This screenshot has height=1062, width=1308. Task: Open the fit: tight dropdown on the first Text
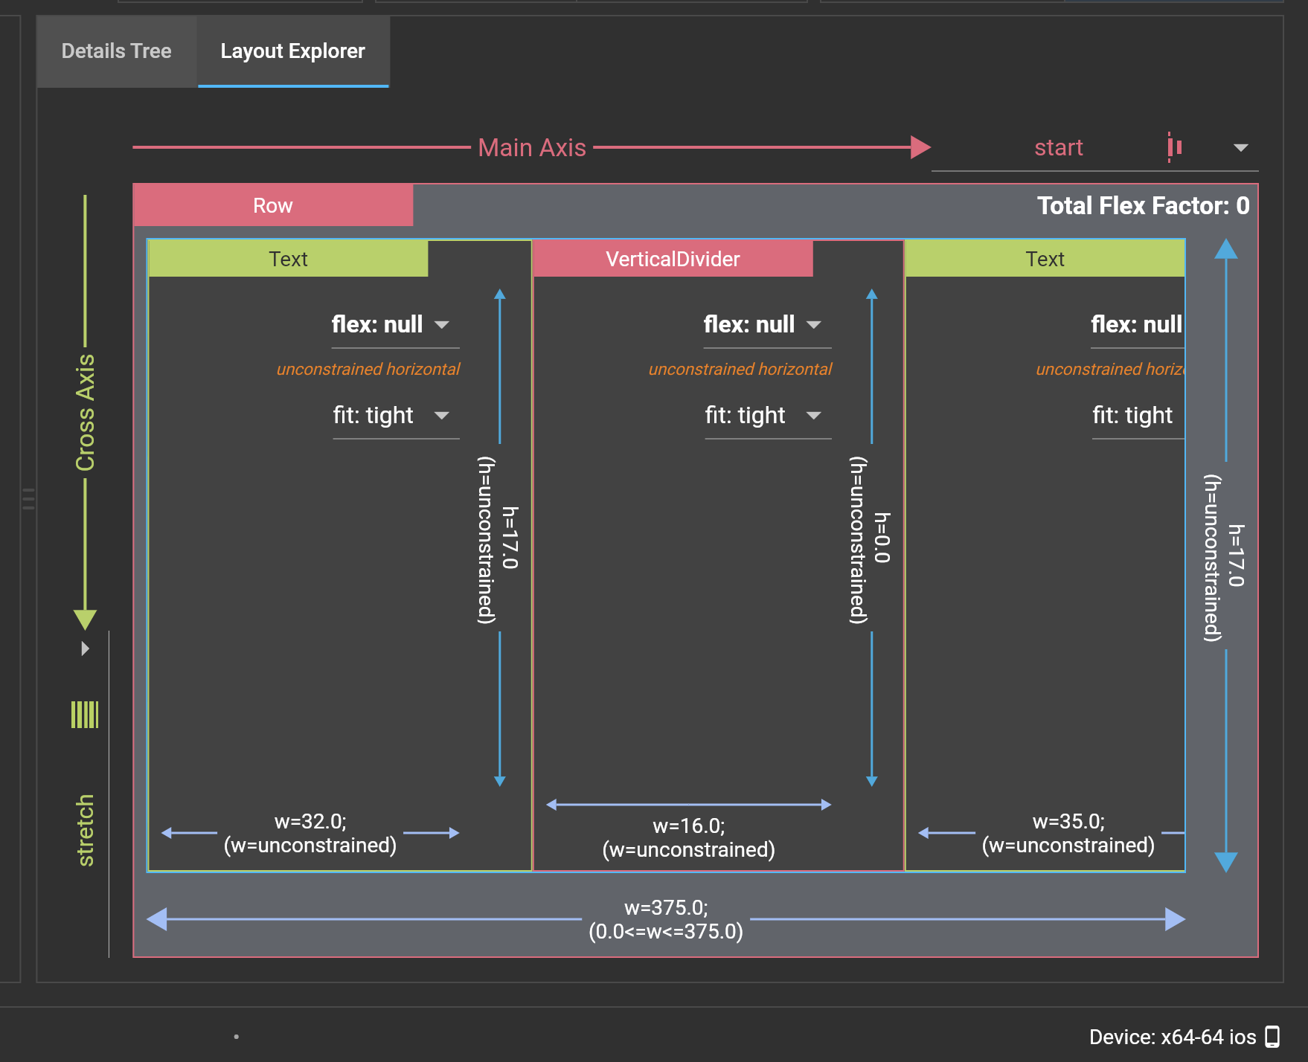click(442, 416)
